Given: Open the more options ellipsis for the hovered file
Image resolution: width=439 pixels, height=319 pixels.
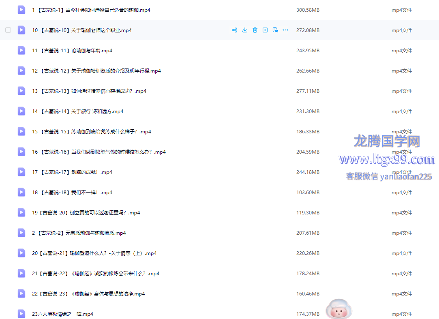Looking at the screenshot, I should click(x=285, y=30).
